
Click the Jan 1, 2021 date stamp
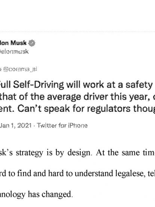tap(16, 125)
